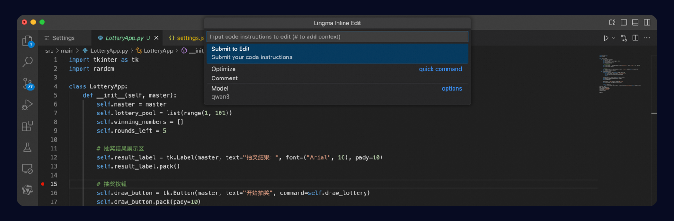This screenshot has height=221, width=674.
Task: Open the Lingma icon in activity bar
Action: click(28, 190)
